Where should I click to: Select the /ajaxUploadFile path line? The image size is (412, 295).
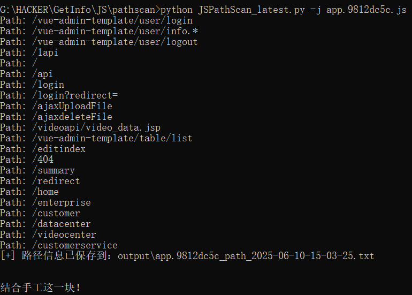[x=56, y=106]
